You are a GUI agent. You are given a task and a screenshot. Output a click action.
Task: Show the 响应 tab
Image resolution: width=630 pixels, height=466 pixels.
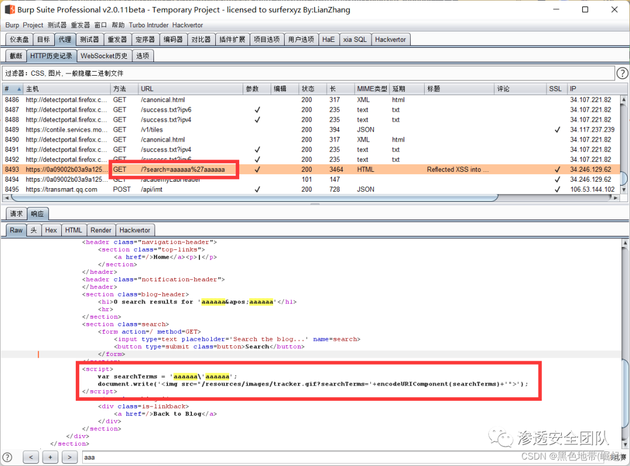pos(38,214)
